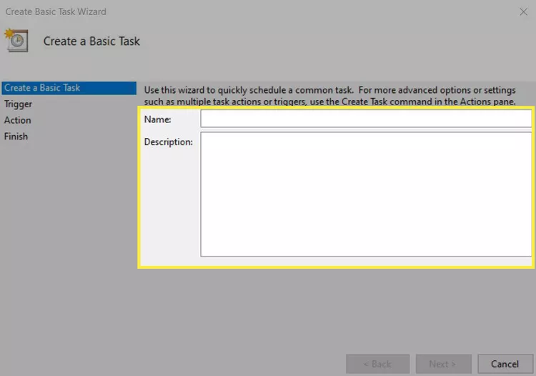This screenshot has height=376, width=536.
Task: Click empty sidebar area below Finish
Action: [x=68, y=236]
